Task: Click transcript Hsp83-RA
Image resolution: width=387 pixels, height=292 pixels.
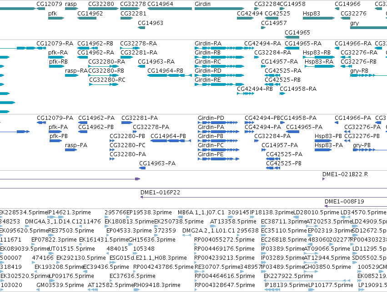Action: coord(320,66)
